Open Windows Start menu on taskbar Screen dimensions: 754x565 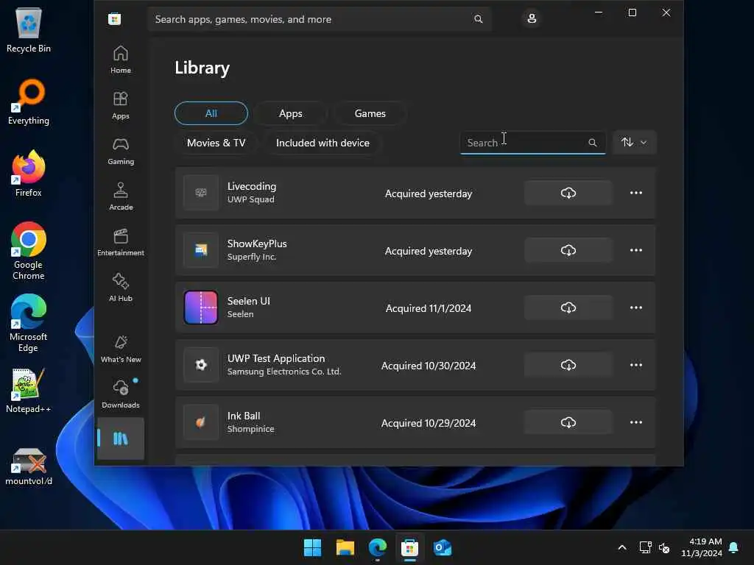click(x=312, y=547)
